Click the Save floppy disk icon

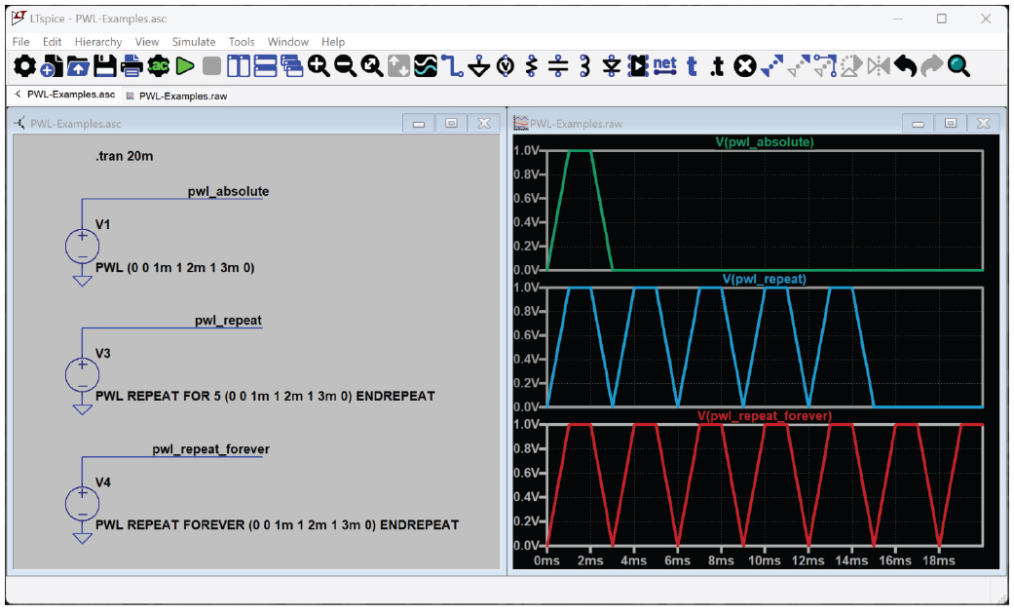tap(105, 66)
